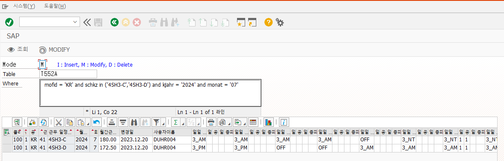Click the Generate Shortcut icon
Viewport: 504px width, 161px height.
252,22
